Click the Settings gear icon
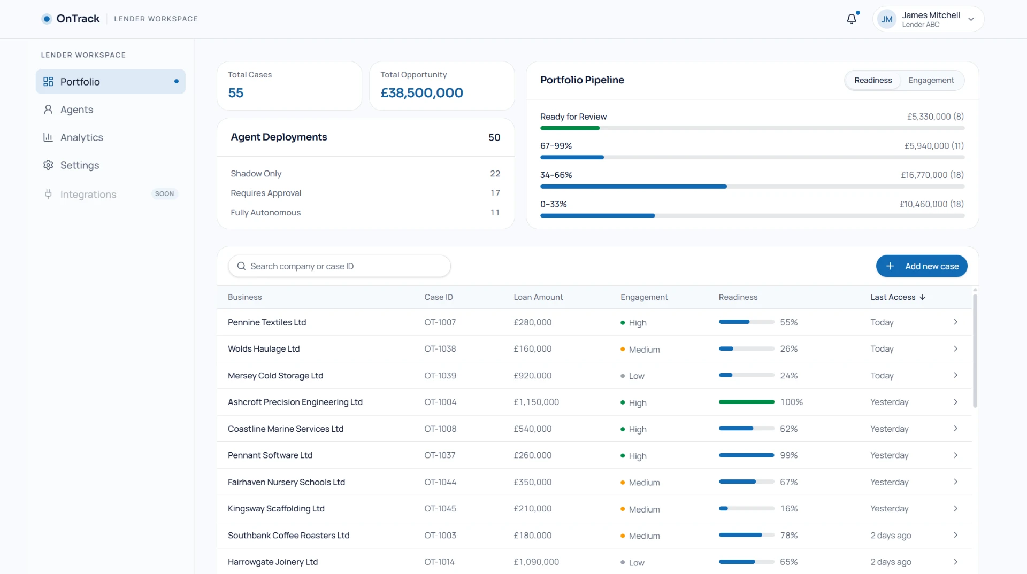The height and width of the screenshot is (574, 1027). pyautogui.click(x=48, y=165)
